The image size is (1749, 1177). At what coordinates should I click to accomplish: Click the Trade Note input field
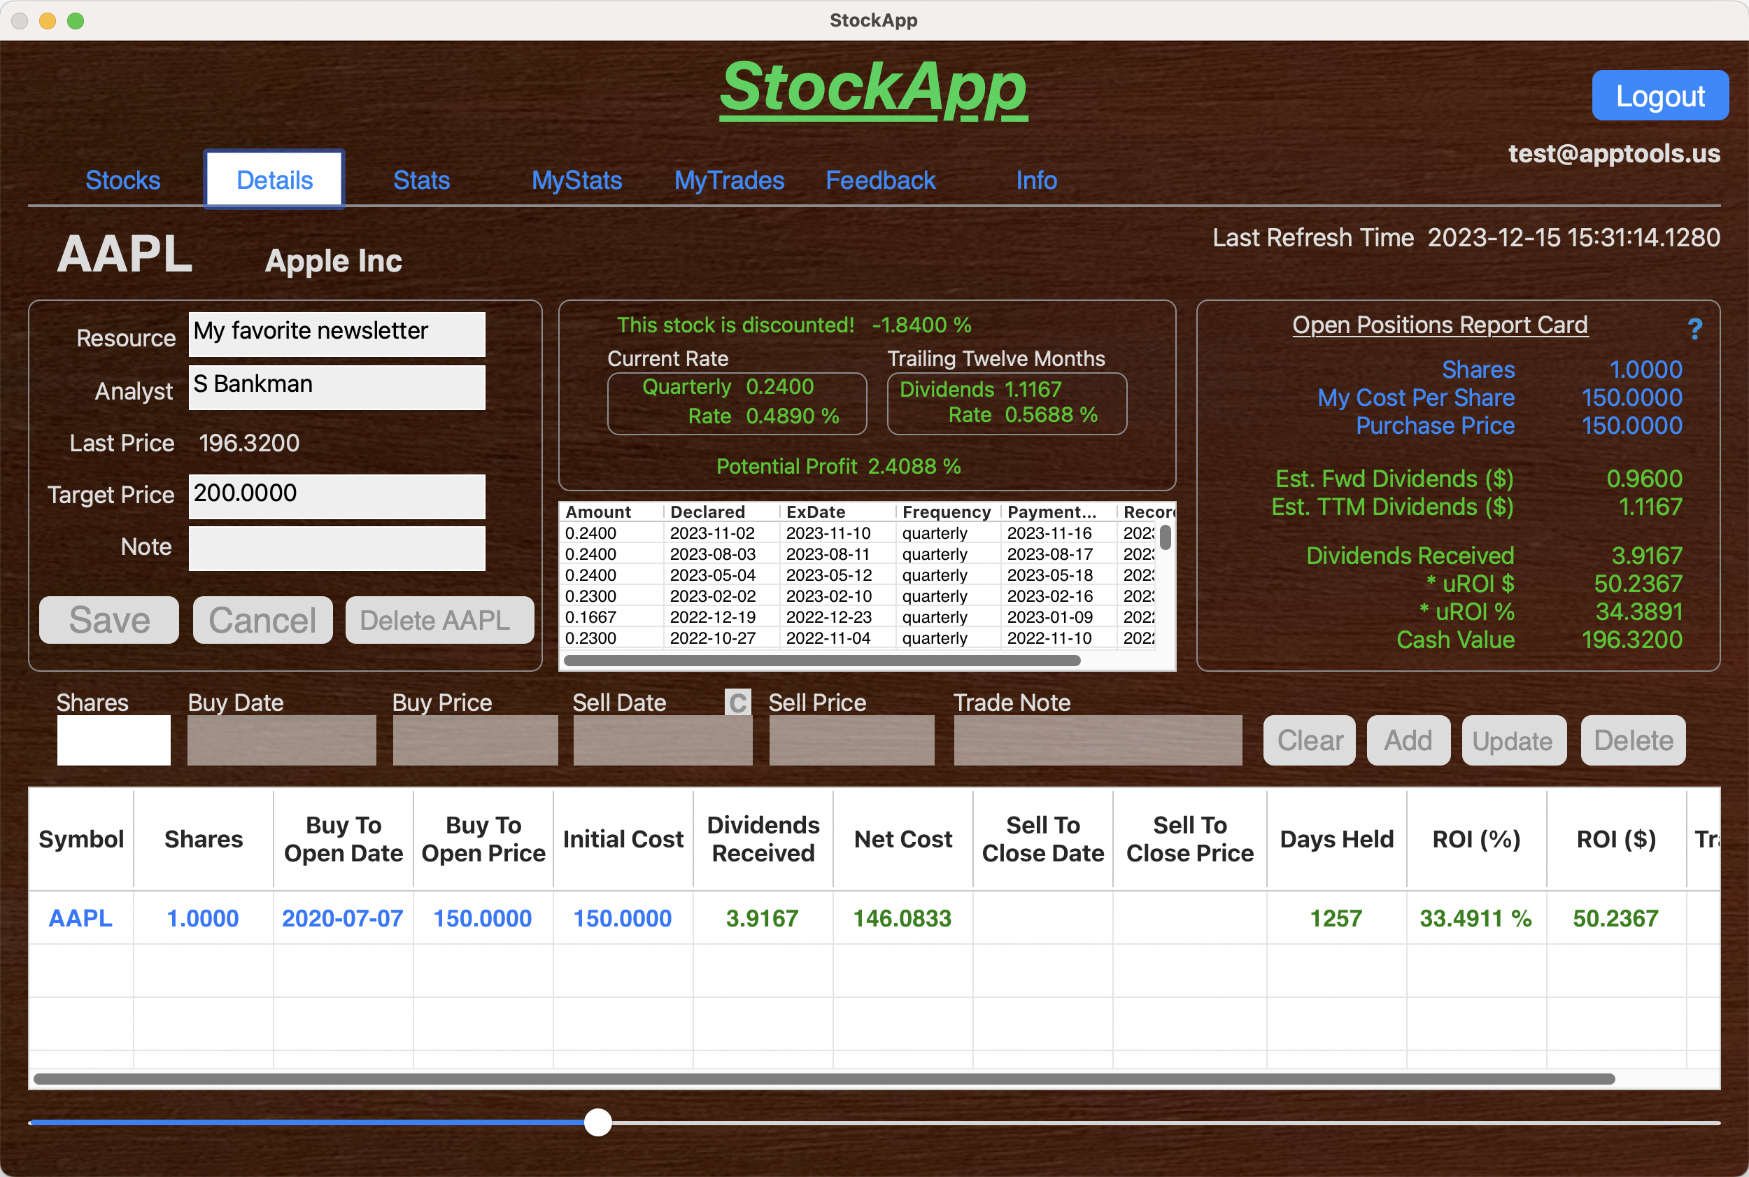coord(1098,740)
